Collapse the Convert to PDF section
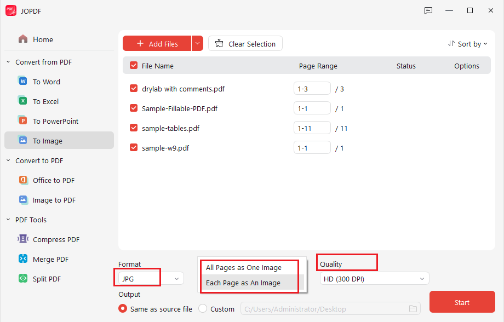This screenshot has height=322, width=504. 8,160
